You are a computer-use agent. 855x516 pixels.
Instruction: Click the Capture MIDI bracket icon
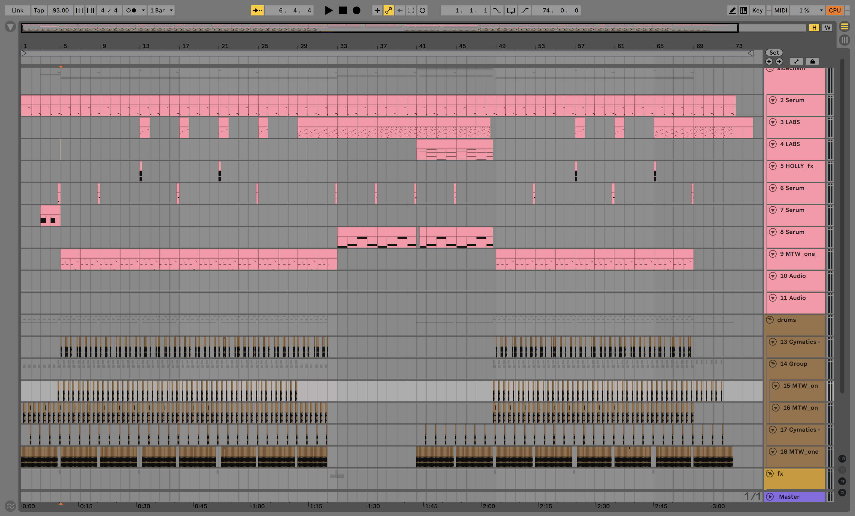coord(411,10)
